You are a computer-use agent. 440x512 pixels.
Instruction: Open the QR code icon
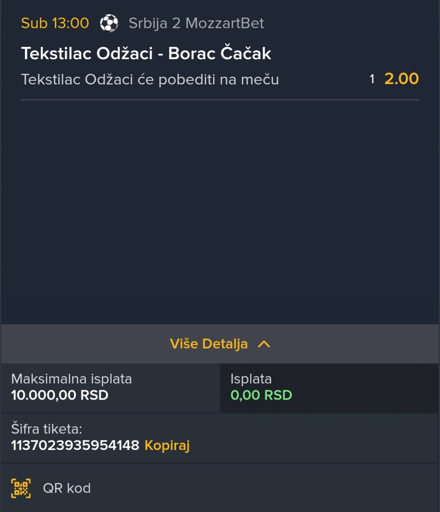pyautogui.click(x=21, y=488)
